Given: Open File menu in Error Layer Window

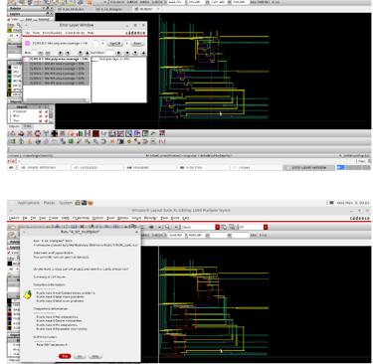Looking at the screenshot, I should point(27,33).
